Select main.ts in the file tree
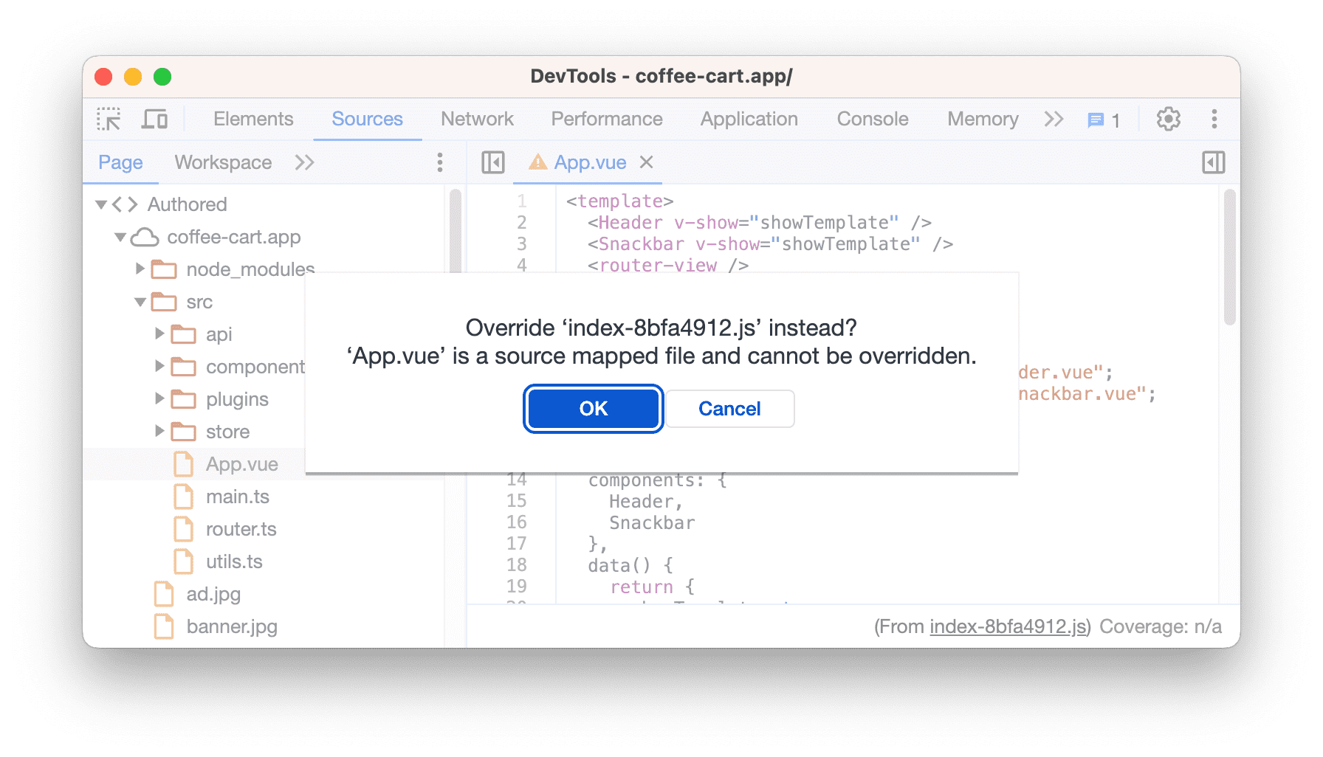The height and width of the screenshot is (757, 1323). (x=238, y=497)
